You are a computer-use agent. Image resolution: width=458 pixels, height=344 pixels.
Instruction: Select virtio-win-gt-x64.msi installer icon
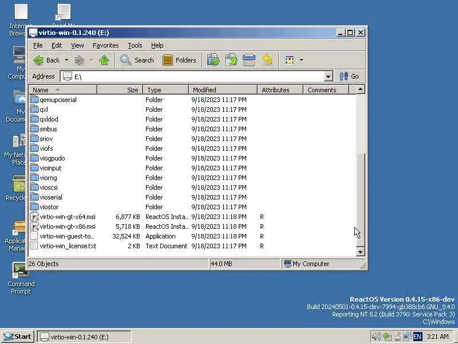tap(34, 217)
